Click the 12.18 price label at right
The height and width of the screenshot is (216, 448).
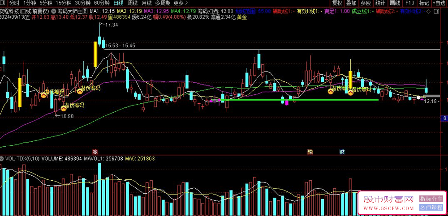pyautogui.click(x=431, y=101)
